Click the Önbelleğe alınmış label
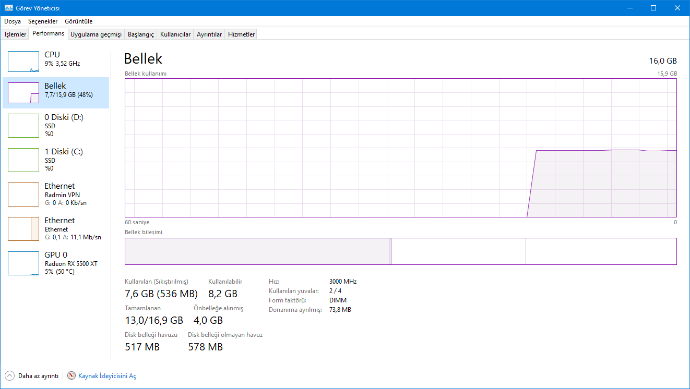The height and width of the screenshot is (389, 690). pos(218,308)
